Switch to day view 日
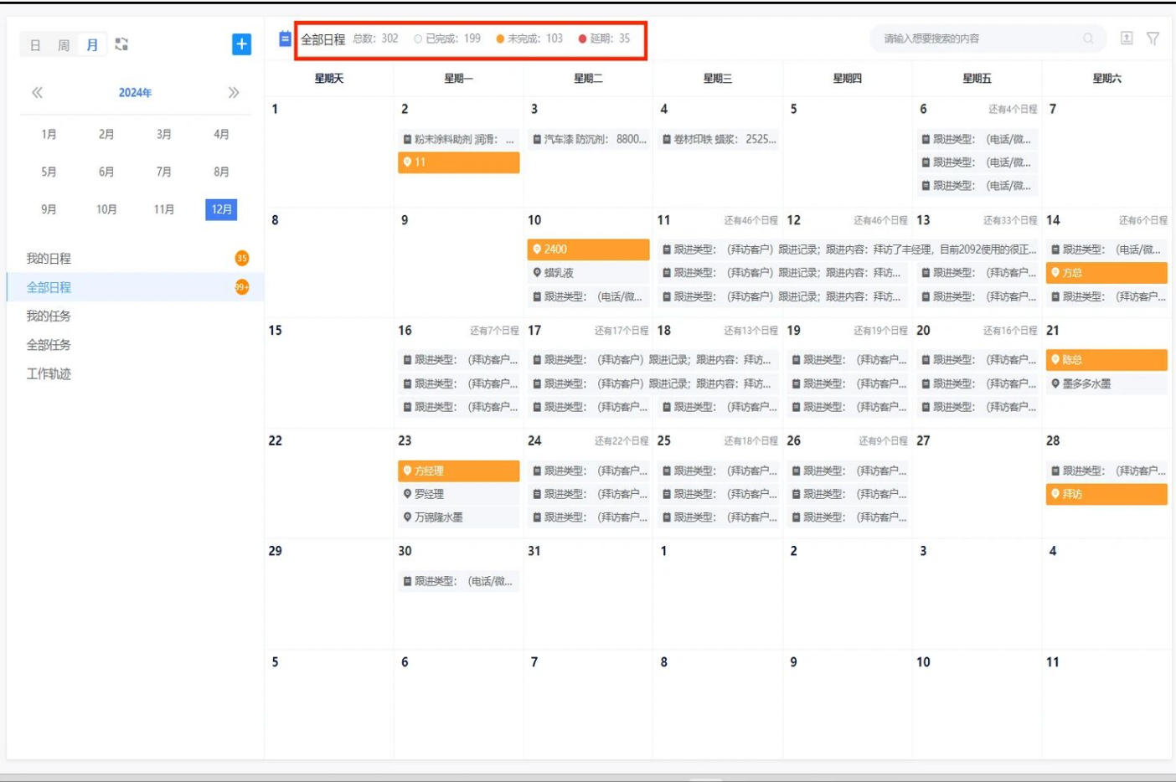The height and width of the screenshot is (782, 1176). coord(35,45)
